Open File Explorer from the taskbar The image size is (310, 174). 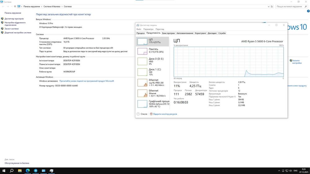pos(20,171)
